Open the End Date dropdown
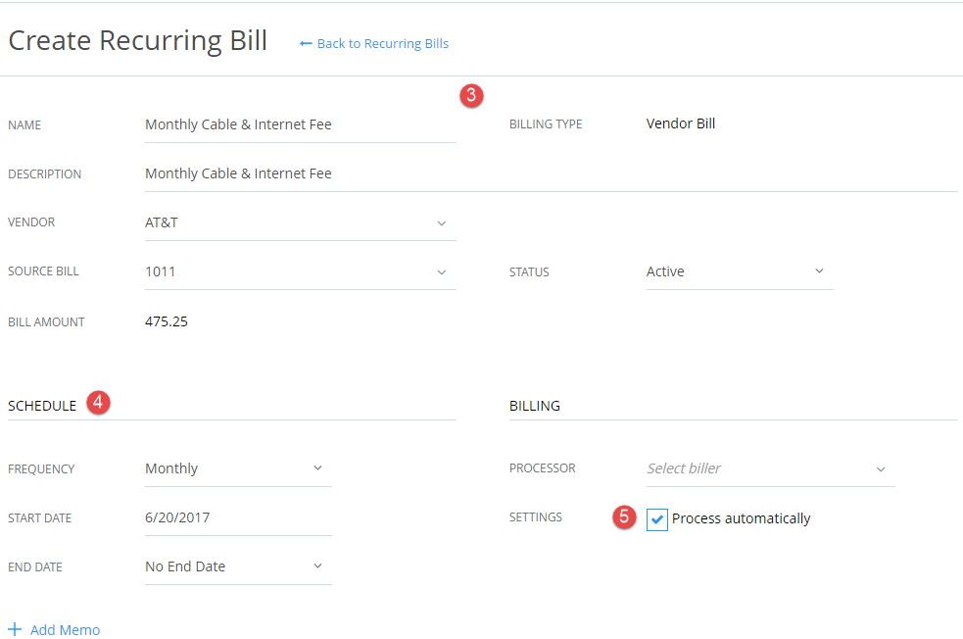963x639 pixels. [238, 566]
